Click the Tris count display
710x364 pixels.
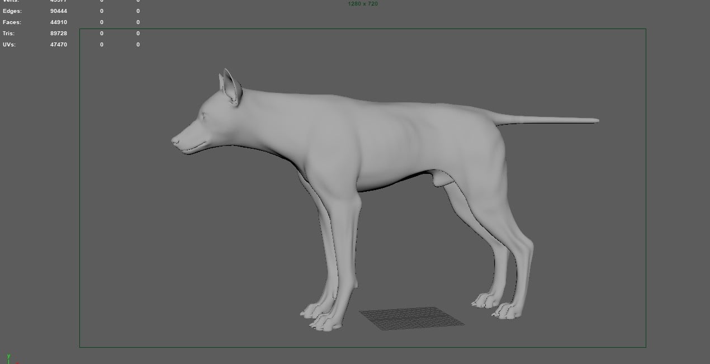coord(10,33)
